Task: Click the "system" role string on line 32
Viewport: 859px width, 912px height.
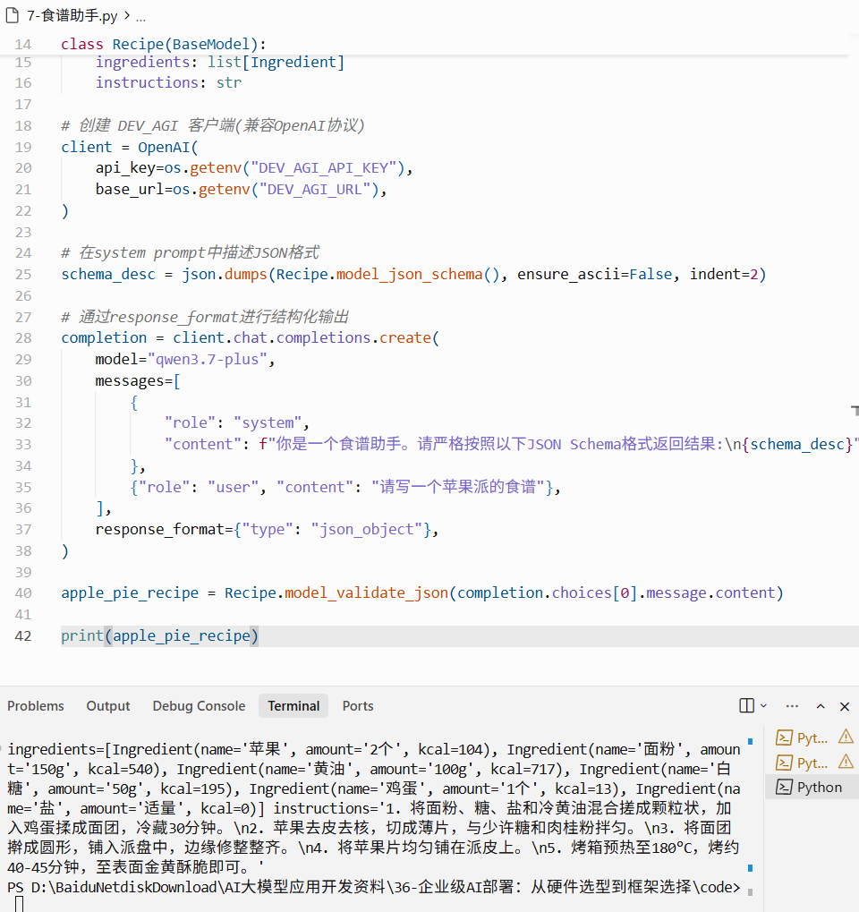Action: (x=268, y=422)
